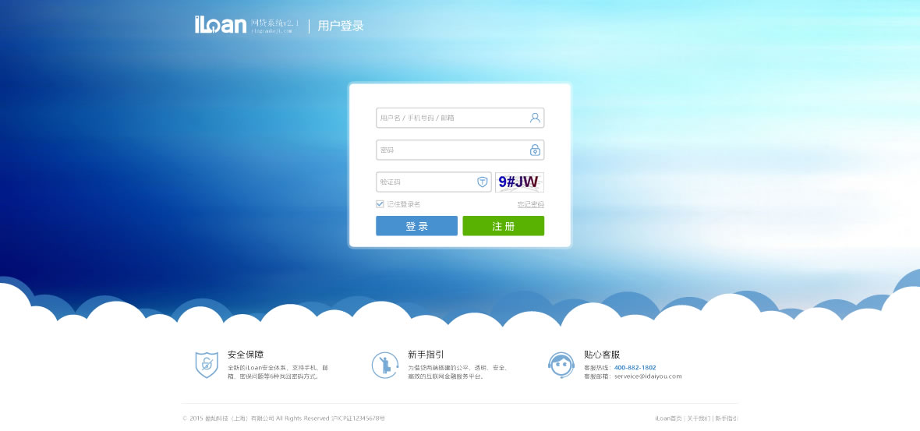The image size is (920, 431).
Task: Open the 新手指引 footer link
Action: pos(726,419)
